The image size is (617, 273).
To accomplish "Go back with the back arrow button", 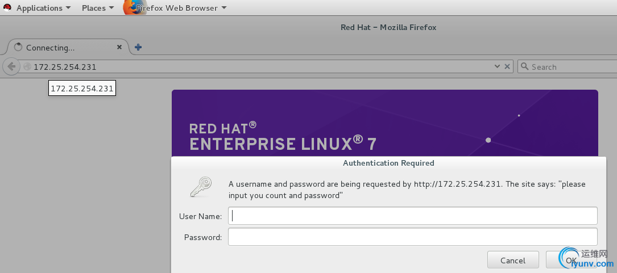I will pos(11,67).
